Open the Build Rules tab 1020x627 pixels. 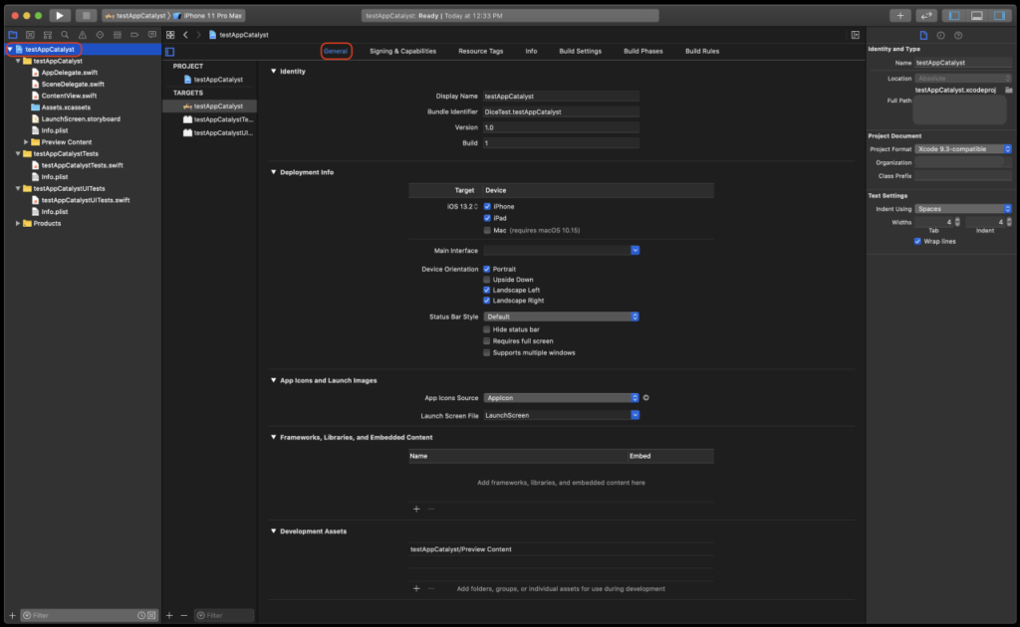point(702,52)
